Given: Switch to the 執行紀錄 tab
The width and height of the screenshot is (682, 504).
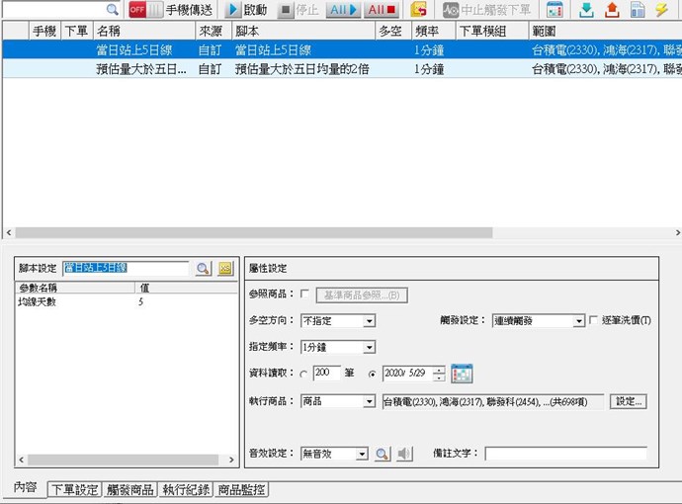Looking at the screenshot, I should [x=186, y=489].
